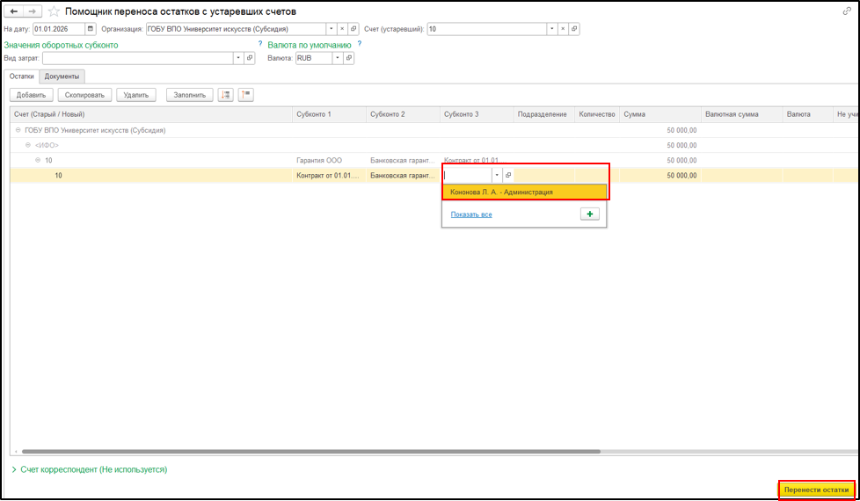This screenshot has width=860, height=501.
Task: Click the Количество column header
Action: pos(597,114)
